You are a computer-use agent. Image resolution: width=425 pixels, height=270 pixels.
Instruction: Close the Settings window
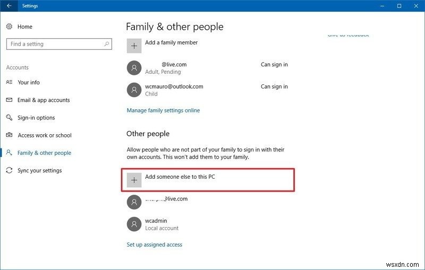point(416,6)
